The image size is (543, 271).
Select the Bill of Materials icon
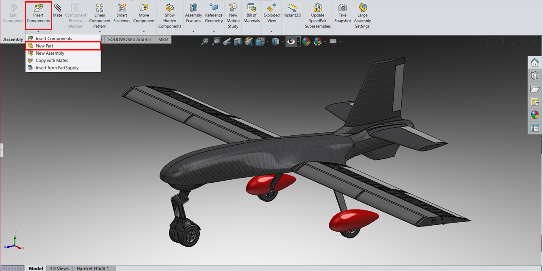coord(252,14)
